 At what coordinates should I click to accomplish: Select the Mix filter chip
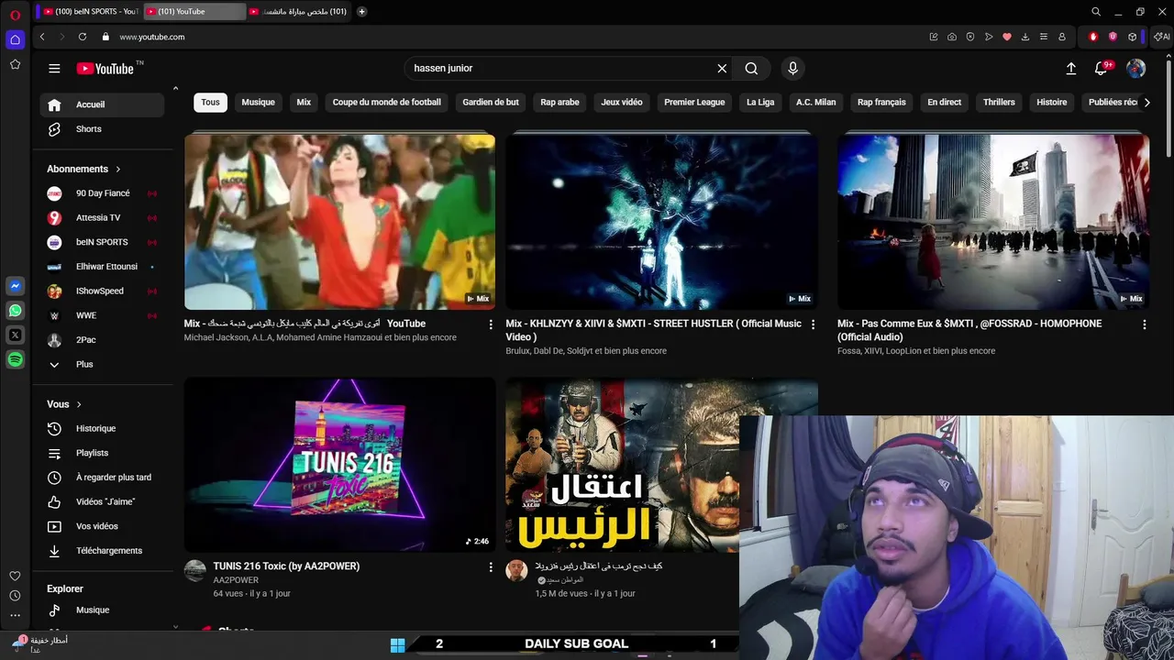304,103
